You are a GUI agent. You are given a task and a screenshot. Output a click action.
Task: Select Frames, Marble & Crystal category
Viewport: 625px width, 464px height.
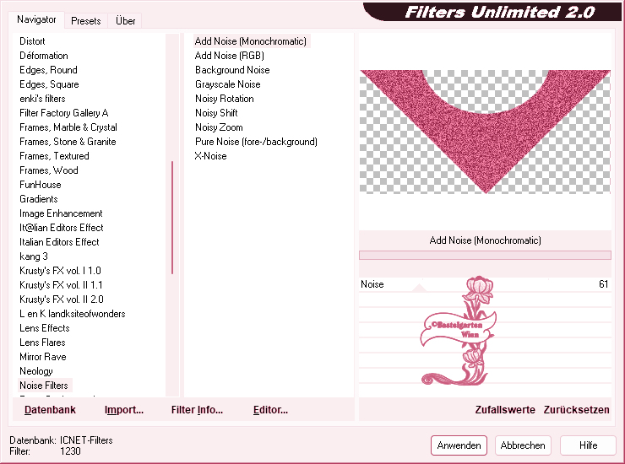pos(68,127)
